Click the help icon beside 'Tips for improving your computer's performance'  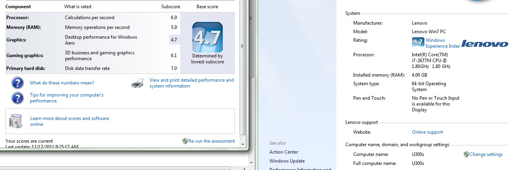(x=18, y=98)
